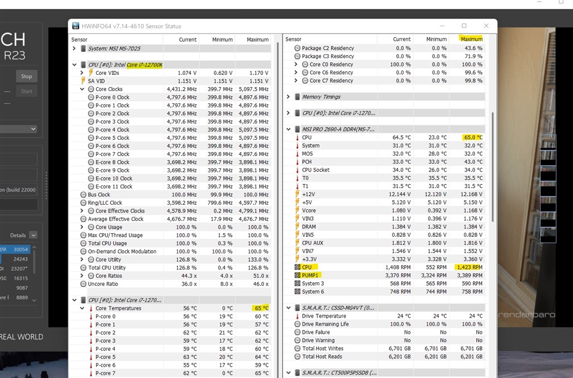Open the Details dropdown in Cinebench

click(33, 235)
